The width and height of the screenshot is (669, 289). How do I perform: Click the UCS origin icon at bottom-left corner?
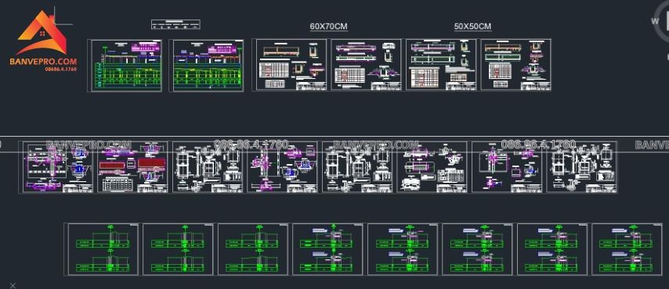click(13, 285)
